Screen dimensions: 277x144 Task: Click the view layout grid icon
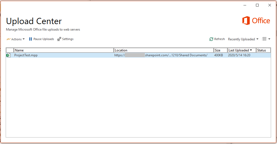click(x=264, y=39)
